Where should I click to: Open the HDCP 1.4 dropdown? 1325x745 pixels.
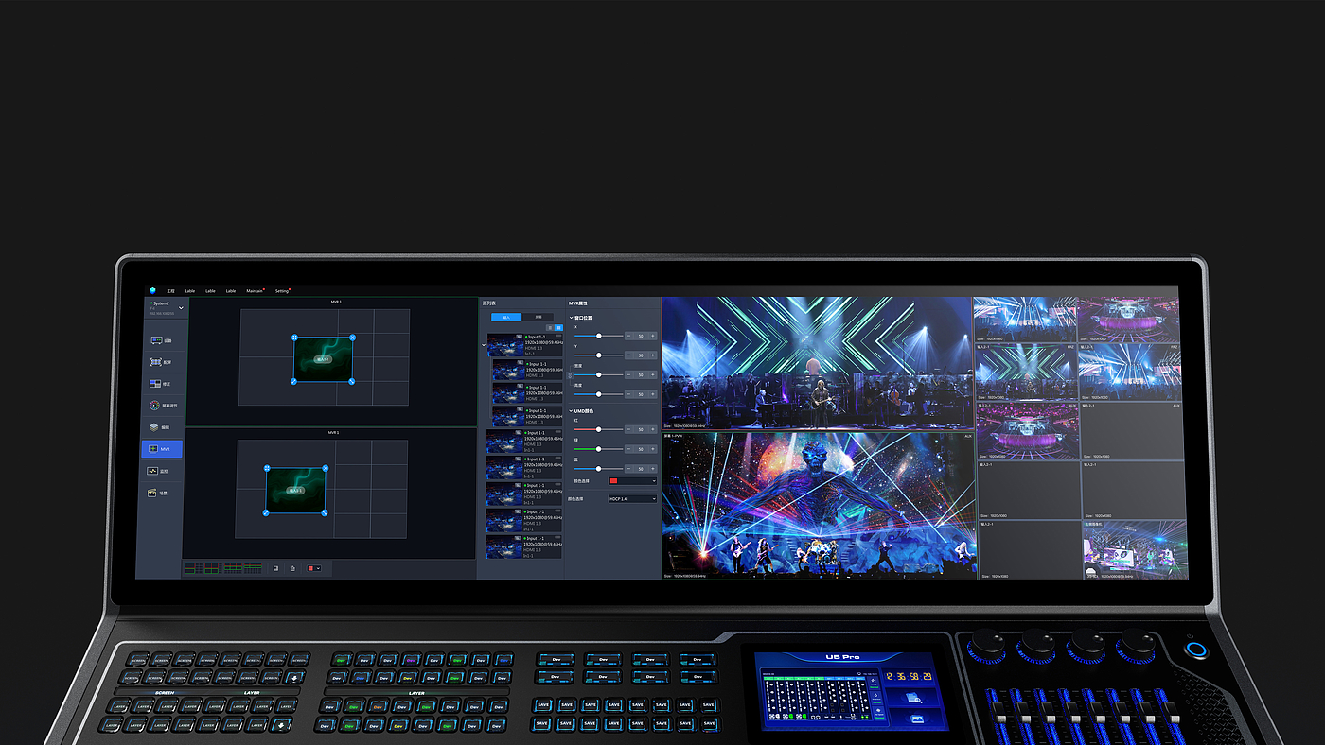(x=632, y=498)
